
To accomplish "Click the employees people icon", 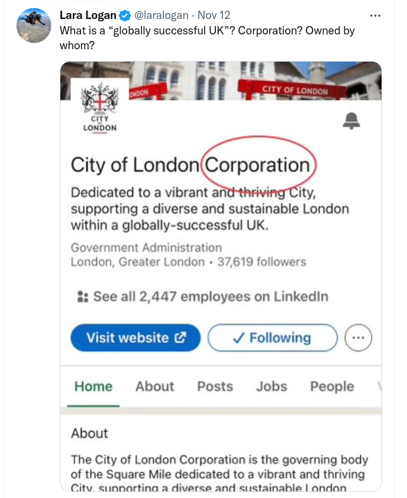I will pos(83,296).
